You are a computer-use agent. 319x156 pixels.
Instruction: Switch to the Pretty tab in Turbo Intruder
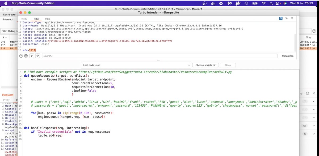[24, 19]
